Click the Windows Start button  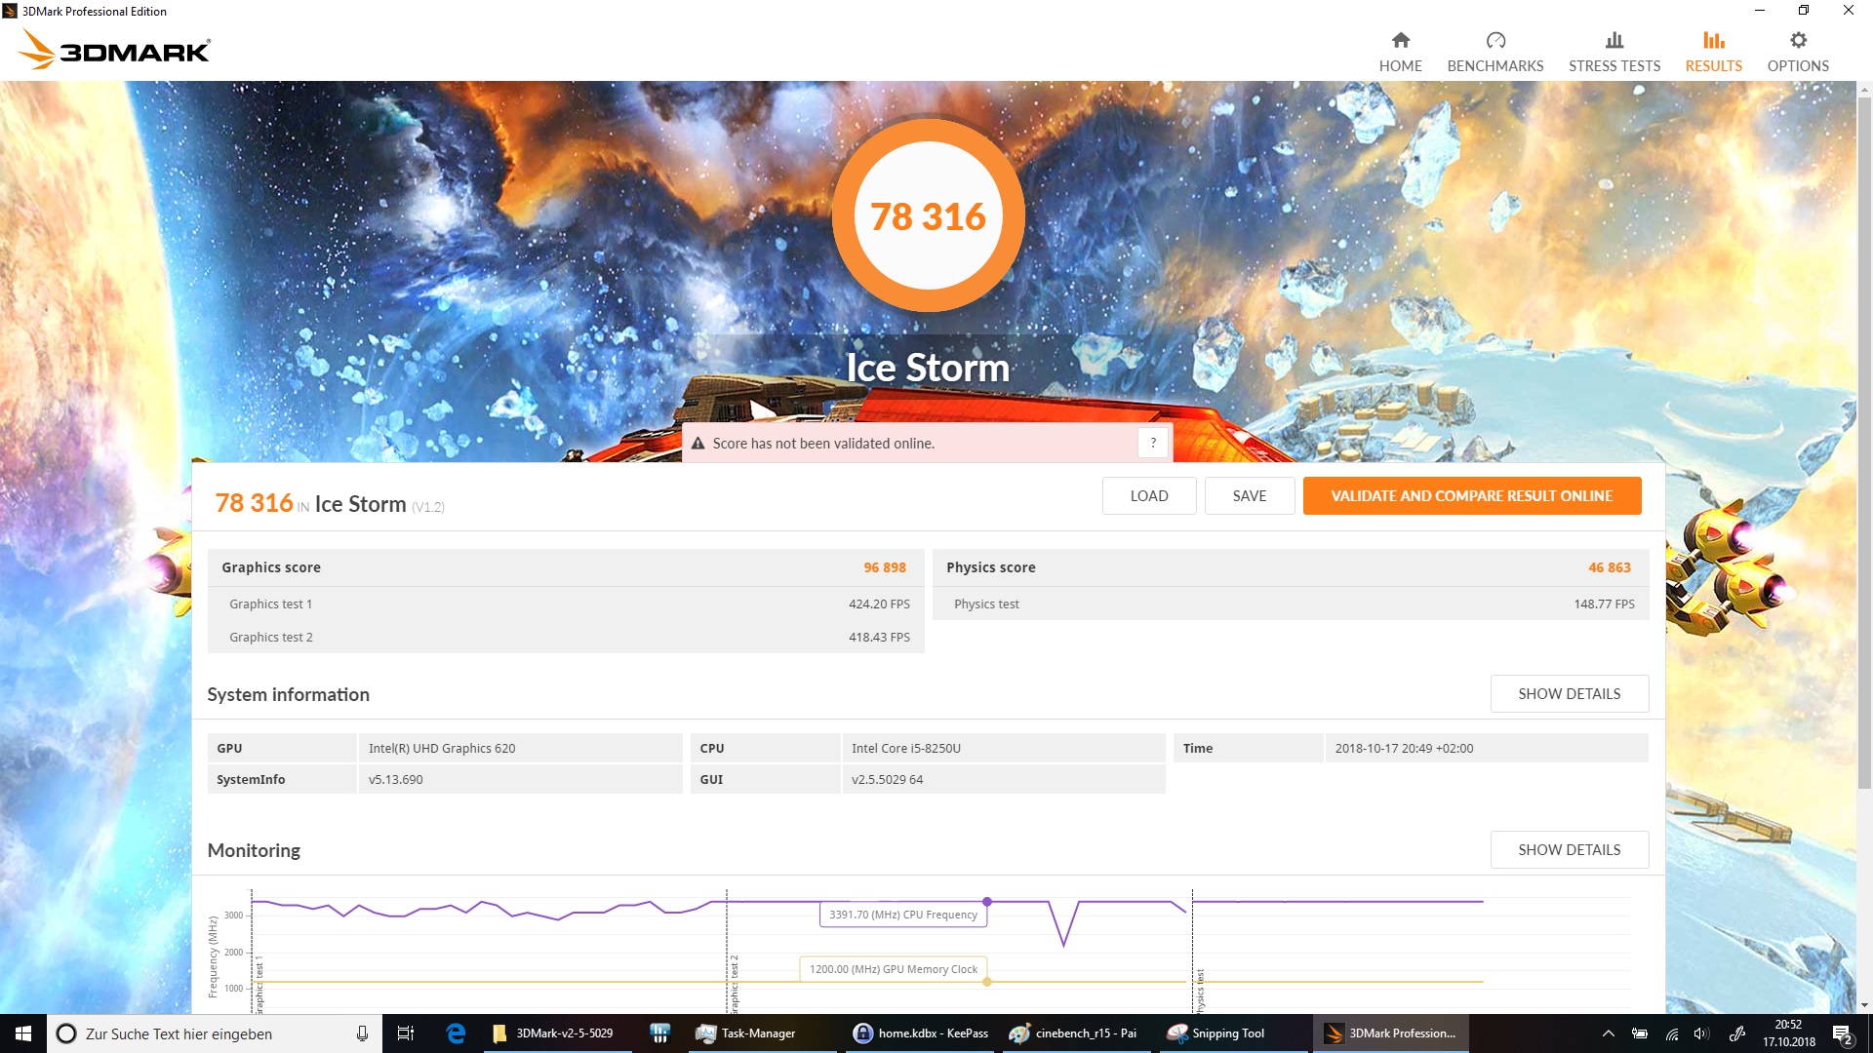point(23,1033)
